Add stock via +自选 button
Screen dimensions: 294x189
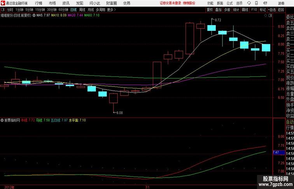point(272,10)
